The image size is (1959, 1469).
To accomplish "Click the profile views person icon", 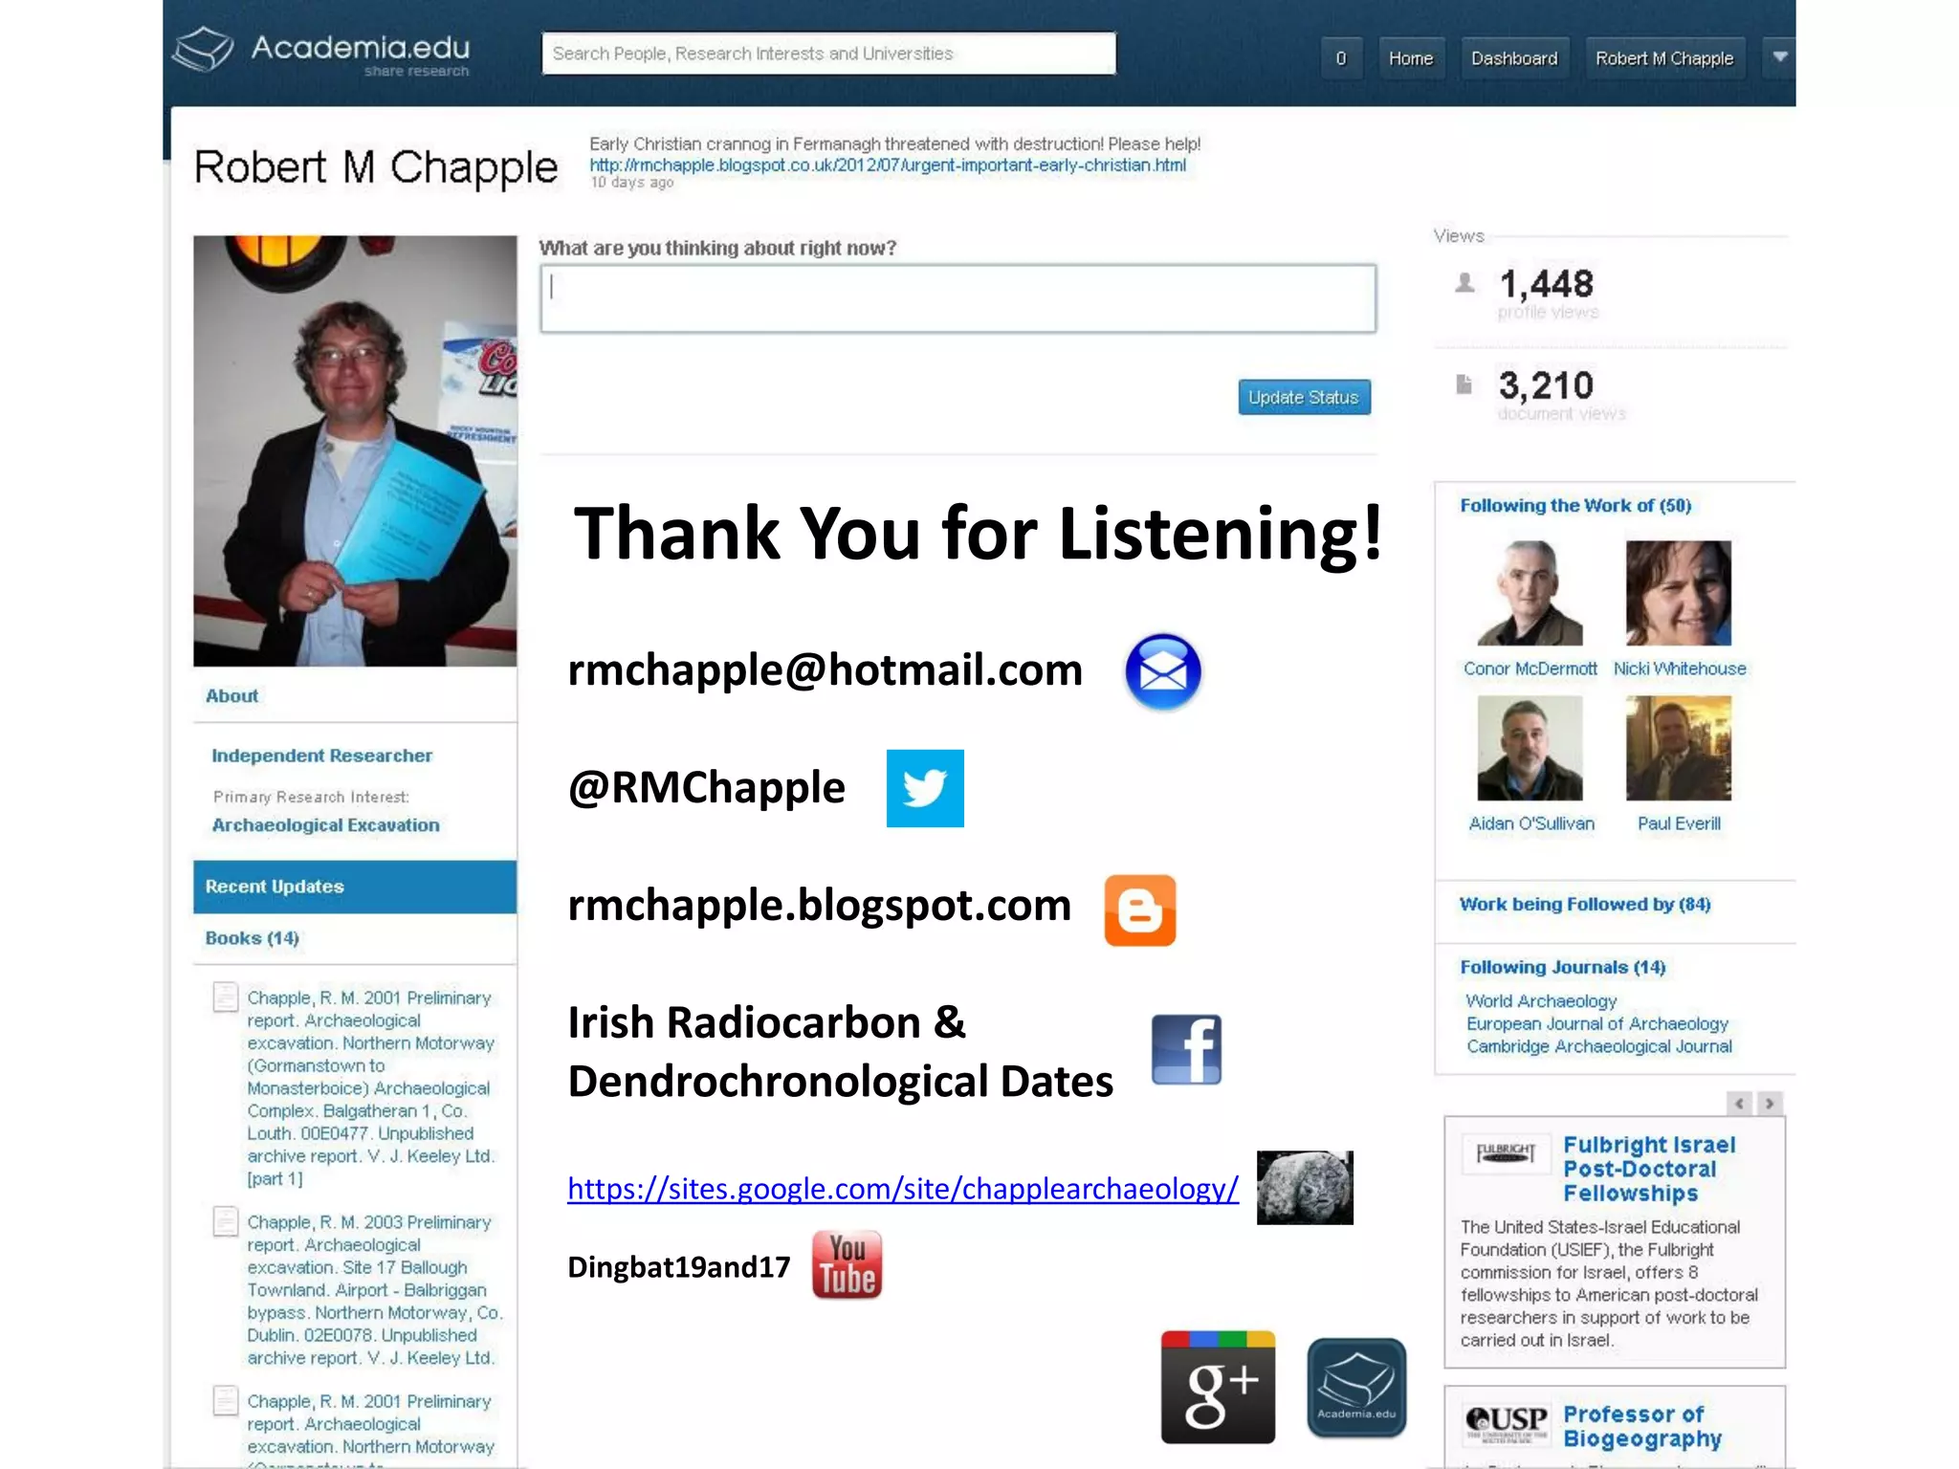I will coord(1464,283).
